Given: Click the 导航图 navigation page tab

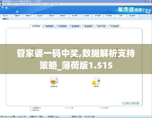Looking at the screenshot, I should (4, 19).
